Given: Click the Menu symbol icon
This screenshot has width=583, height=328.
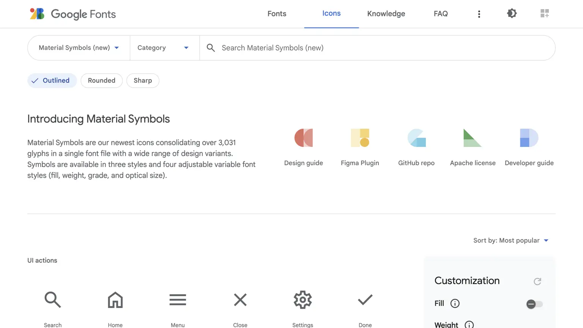Looking at the screenshot, I should 178,300.
